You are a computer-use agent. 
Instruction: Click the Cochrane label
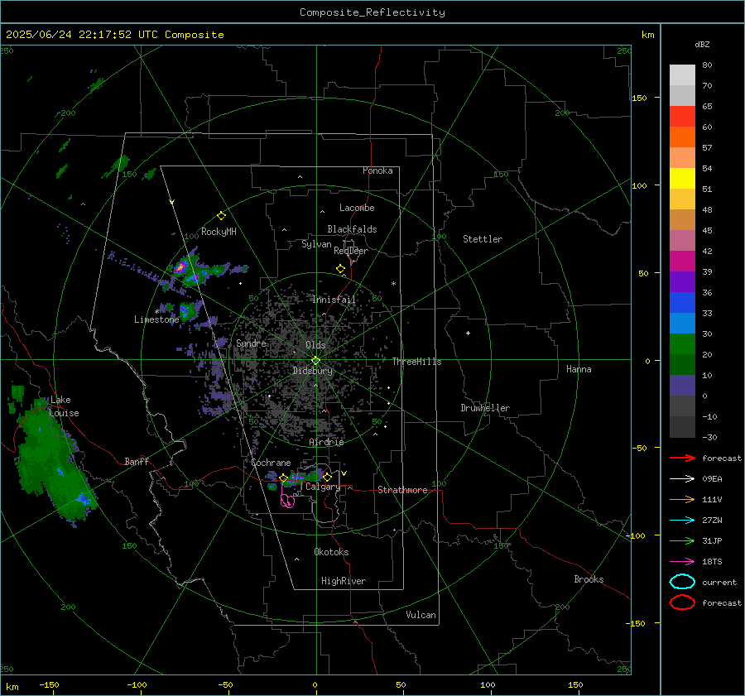click(271, 463)
